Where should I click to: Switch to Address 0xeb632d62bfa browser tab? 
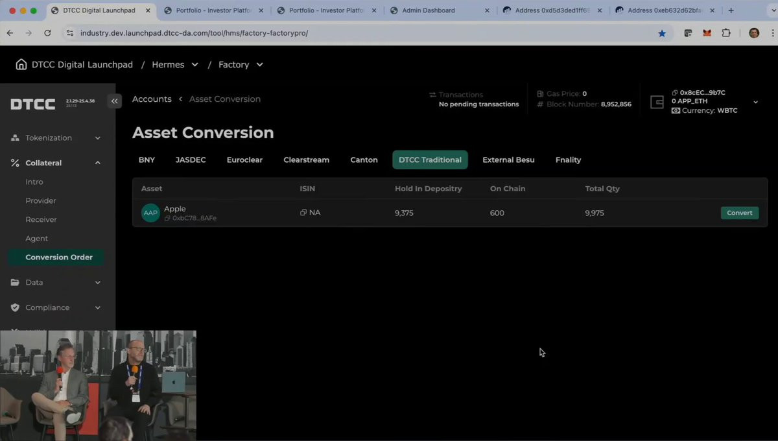pos(664,10)
